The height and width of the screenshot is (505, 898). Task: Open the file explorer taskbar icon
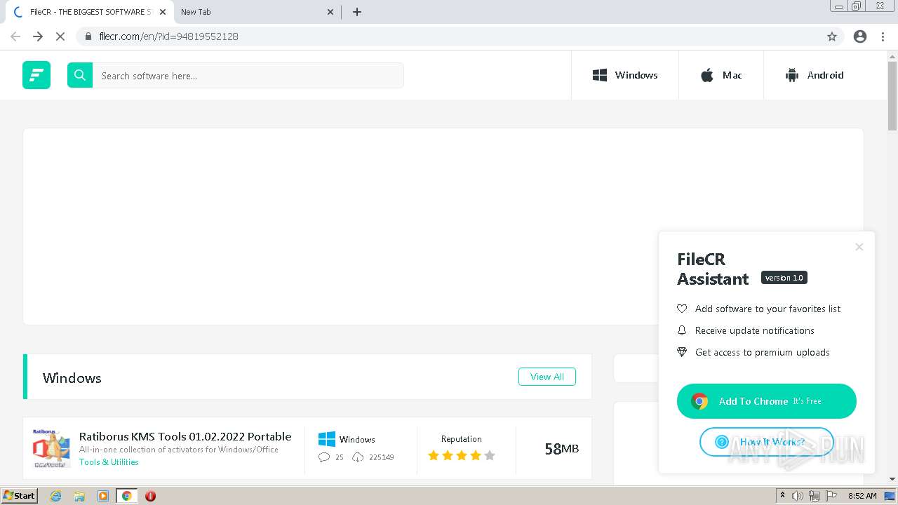pyautogui.click(x=79, y=496)
